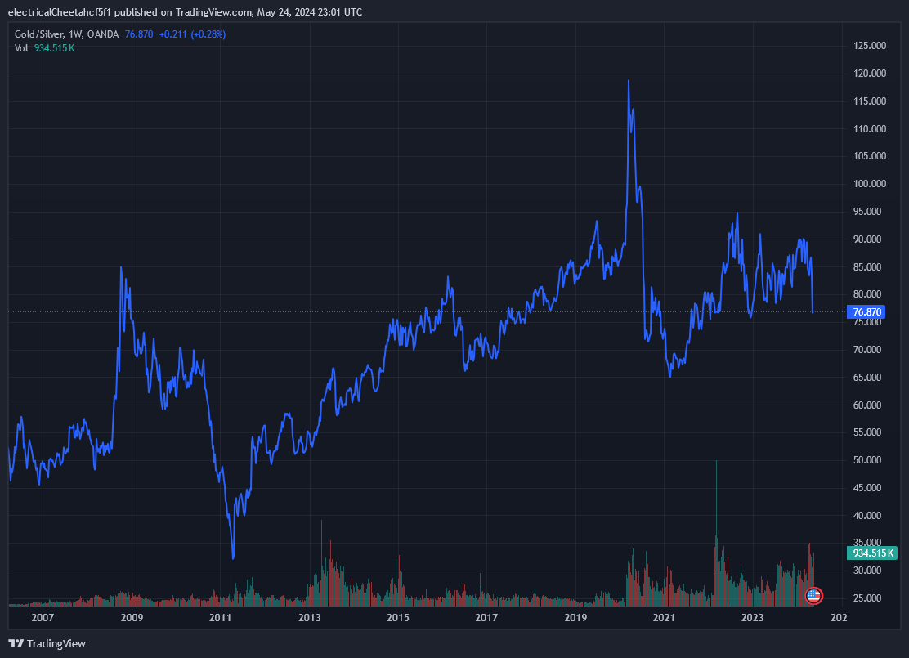Open the US flag economic event icon

pos(814,596)
